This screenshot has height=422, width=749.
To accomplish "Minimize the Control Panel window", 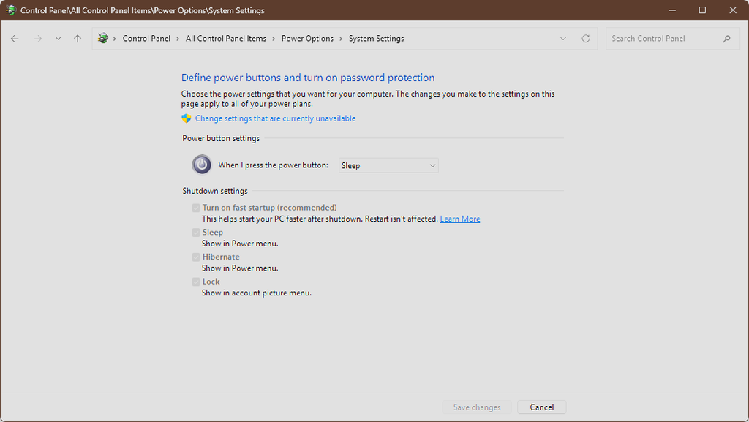I will click(672, 10).
